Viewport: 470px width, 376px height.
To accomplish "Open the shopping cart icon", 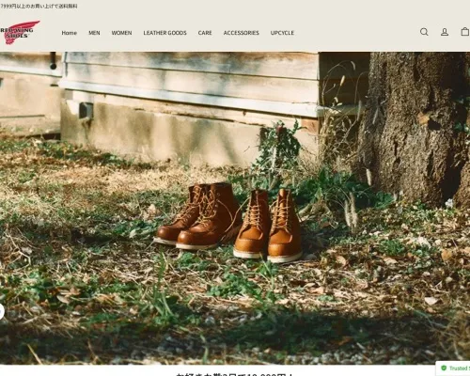I will [465, 32].
